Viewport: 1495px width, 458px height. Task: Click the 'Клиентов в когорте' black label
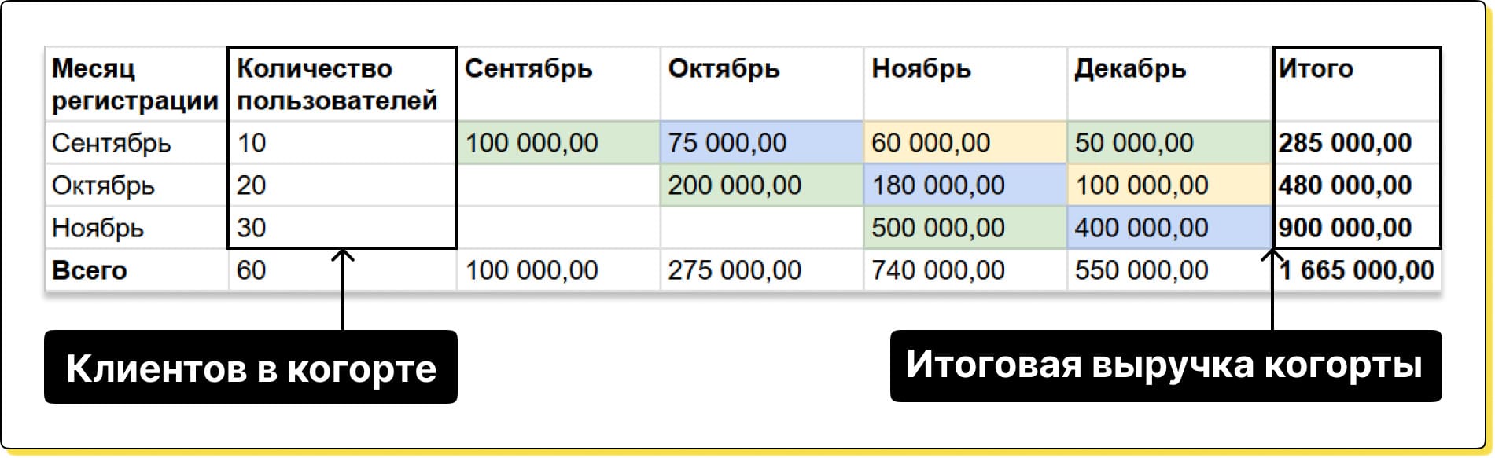tap(250, 368)
